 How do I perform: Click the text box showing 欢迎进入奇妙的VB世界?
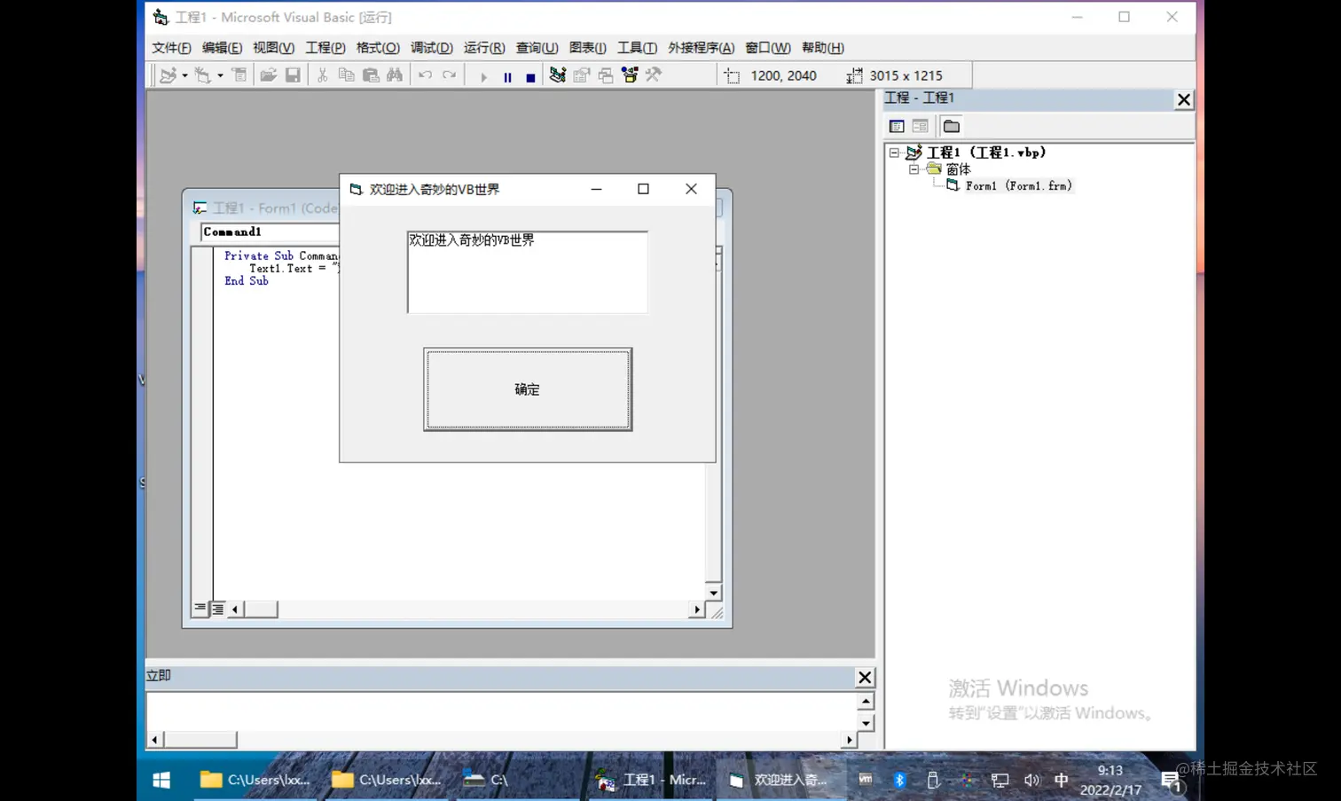(528, 272)
